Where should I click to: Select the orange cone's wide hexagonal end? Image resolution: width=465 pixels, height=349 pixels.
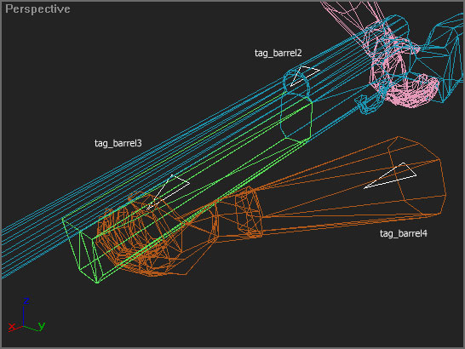(416, 175)
